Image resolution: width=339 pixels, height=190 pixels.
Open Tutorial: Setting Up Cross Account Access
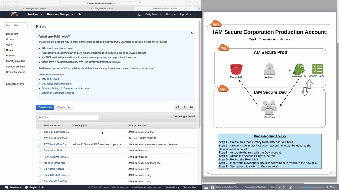click(x=65, y=88)
